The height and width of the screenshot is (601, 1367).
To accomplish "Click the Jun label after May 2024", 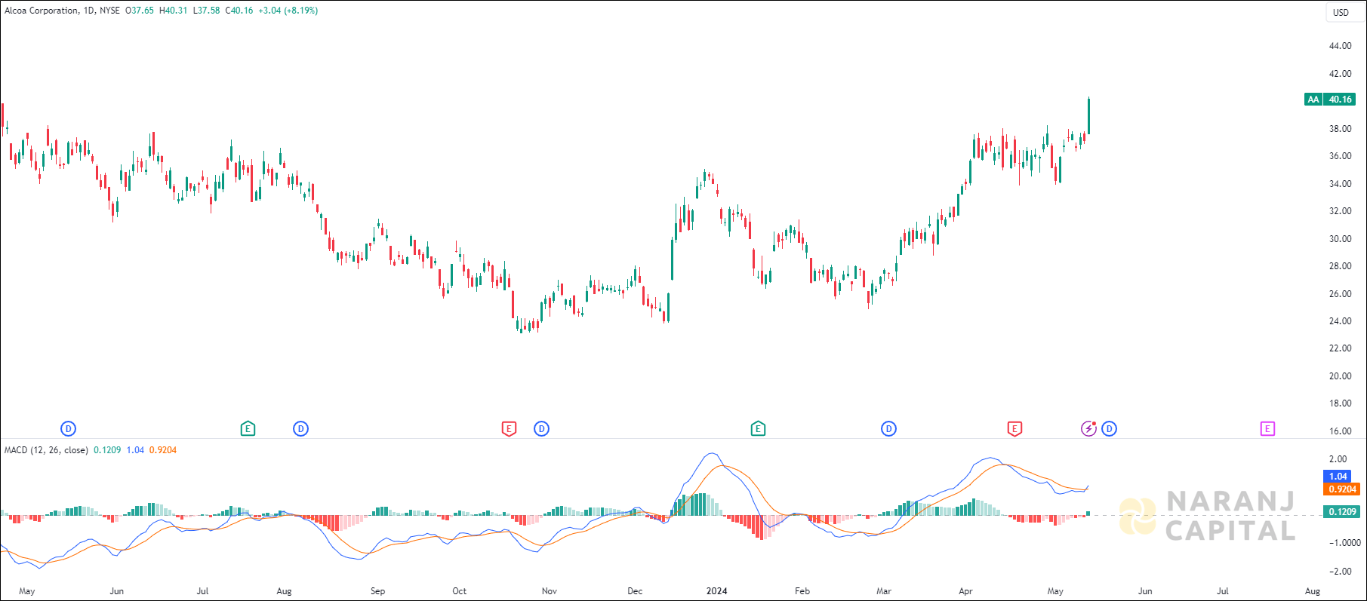I will (1145, 591).
